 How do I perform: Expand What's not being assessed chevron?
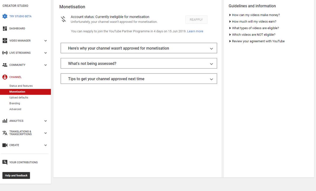211,64
